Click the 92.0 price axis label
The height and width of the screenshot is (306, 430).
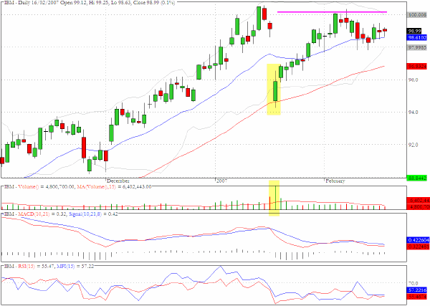[414, 145]
